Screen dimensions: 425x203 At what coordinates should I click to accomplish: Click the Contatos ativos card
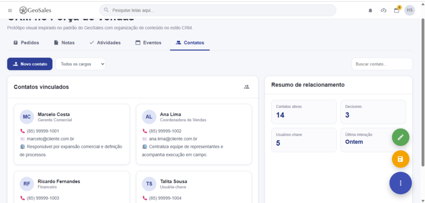tap(304, 112)
